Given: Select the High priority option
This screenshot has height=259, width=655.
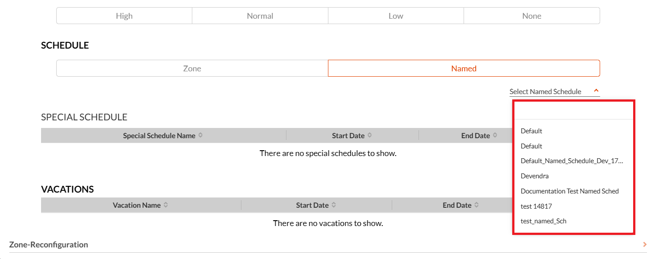Looking at the screenshot, I should [x=124, y=16].
